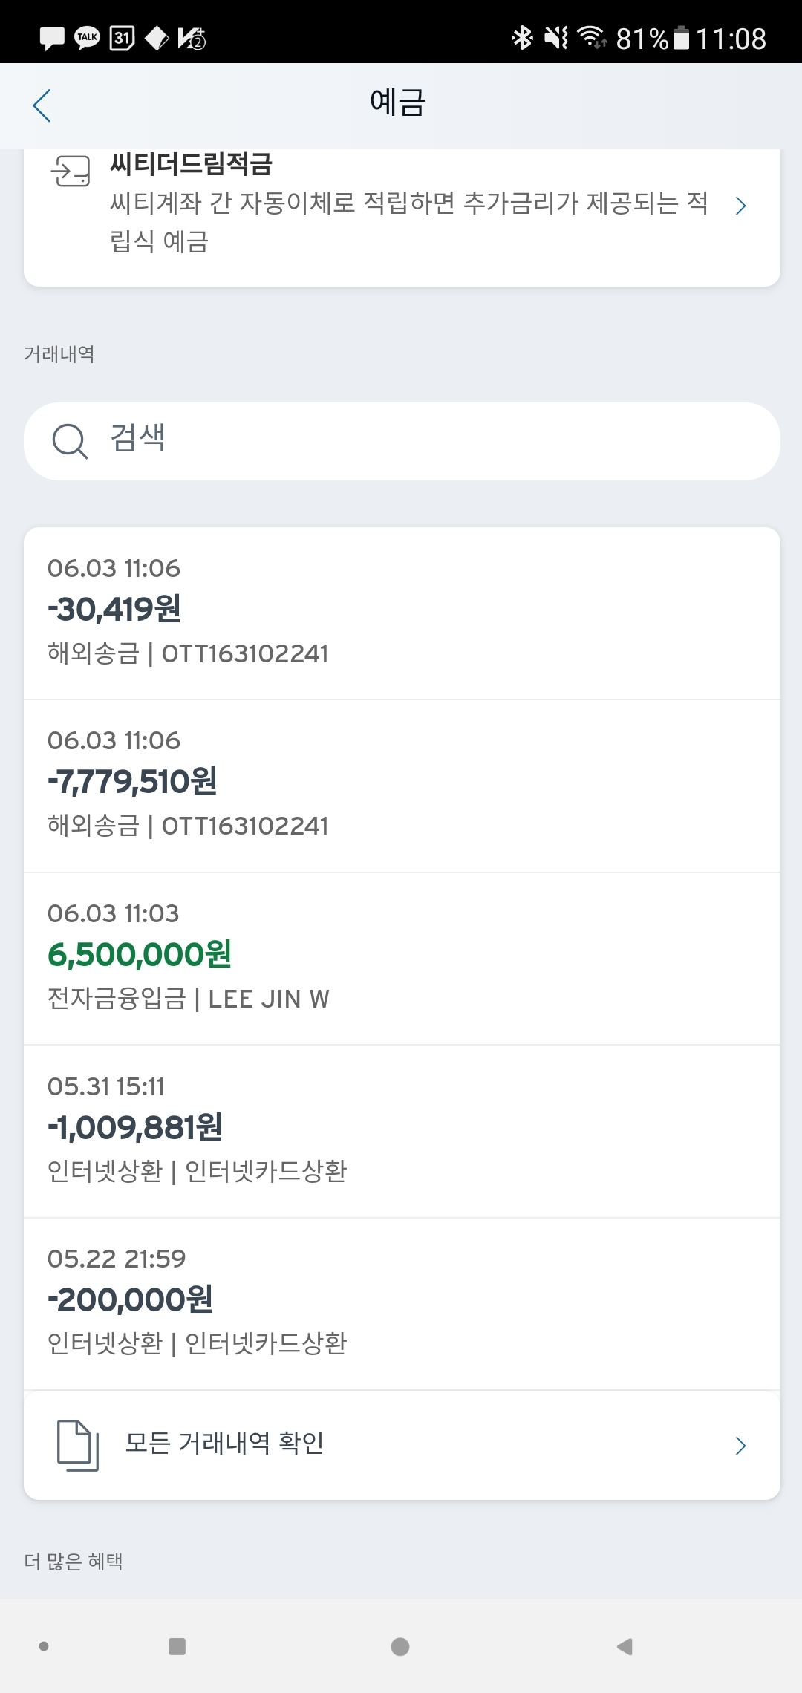Tap 모든 거래내역 확인 link

[x=224, y=1443]
